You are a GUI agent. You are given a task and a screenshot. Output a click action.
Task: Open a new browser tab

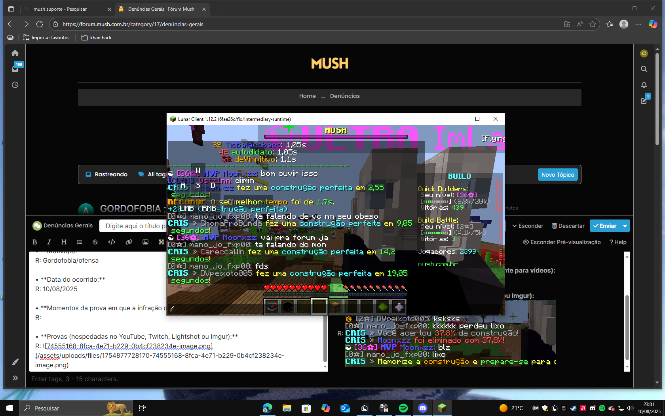[217, 9]
